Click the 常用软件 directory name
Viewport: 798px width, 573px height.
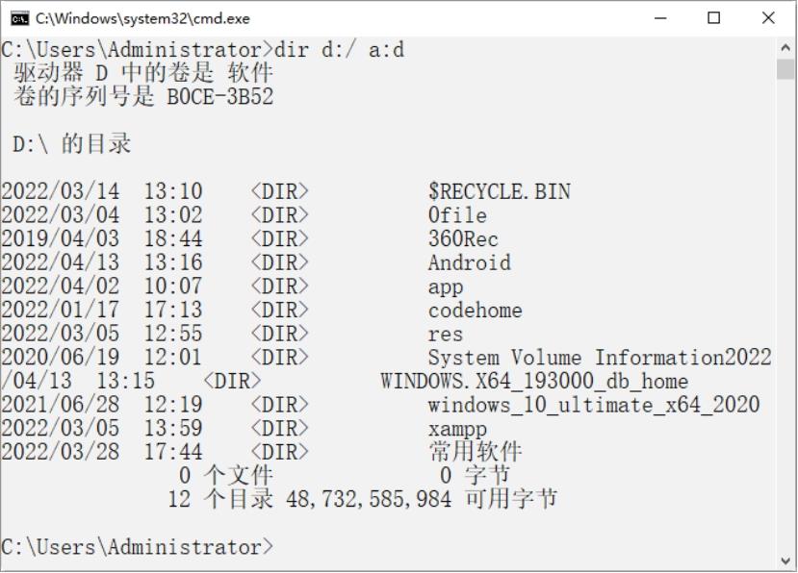click(475, 452)
